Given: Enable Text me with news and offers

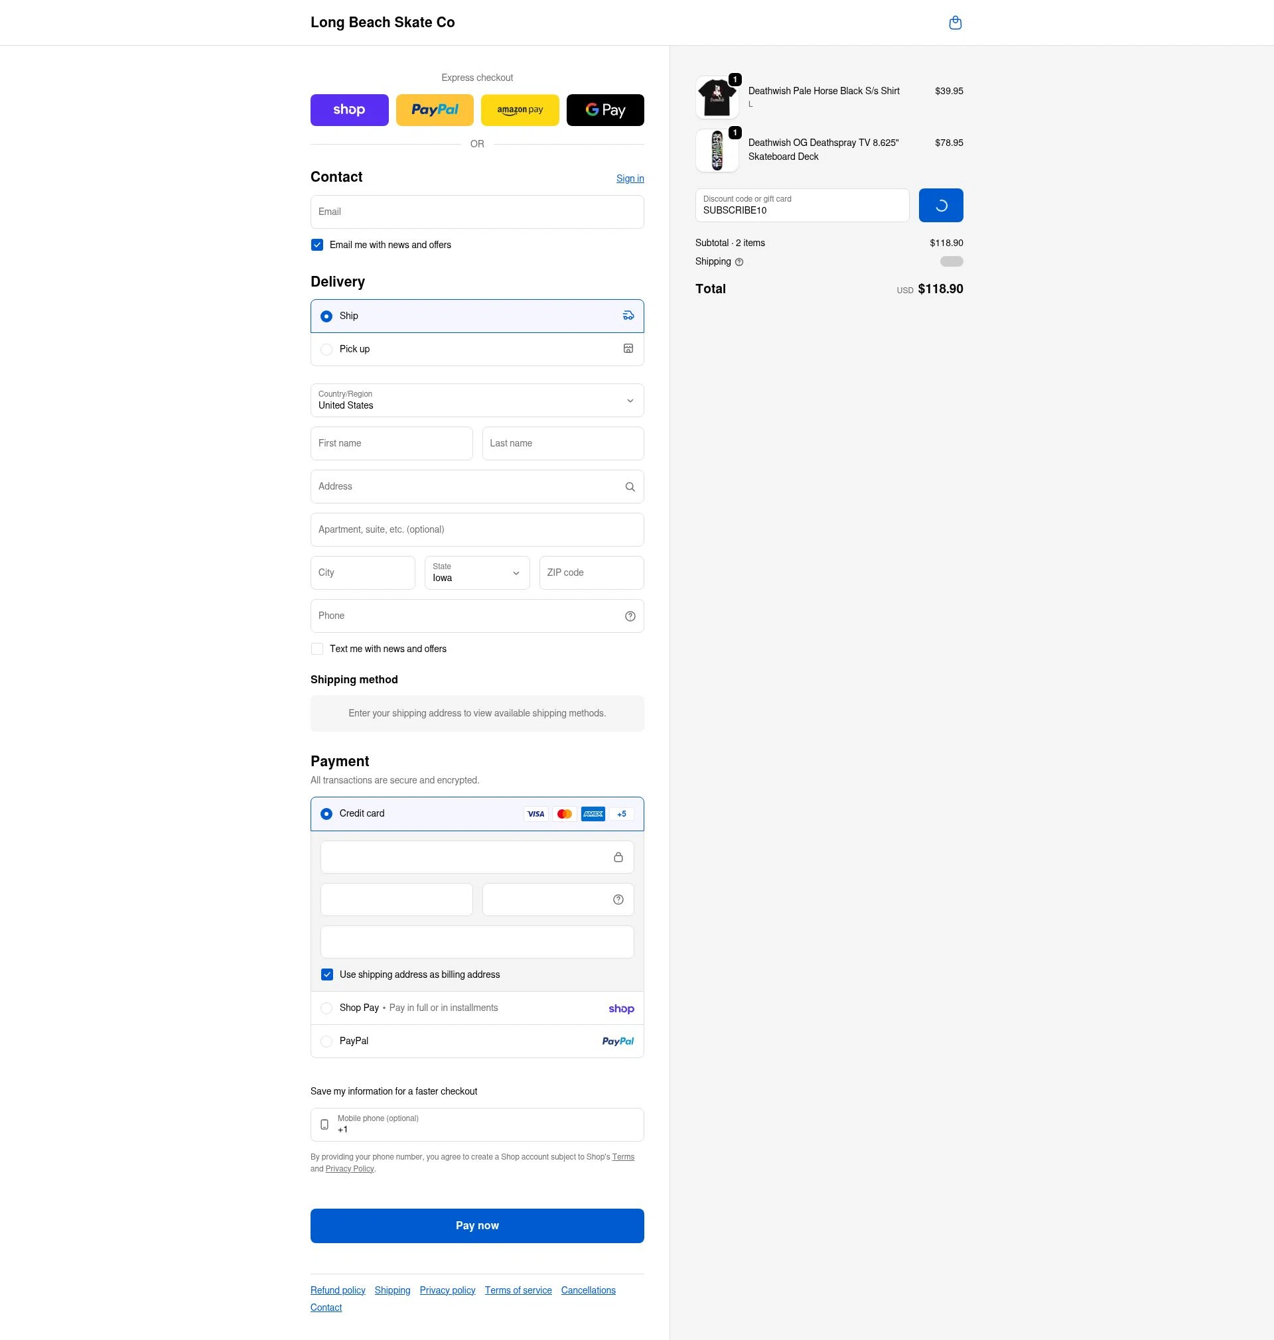Looking at the screenshot, I should pos(317,648).
